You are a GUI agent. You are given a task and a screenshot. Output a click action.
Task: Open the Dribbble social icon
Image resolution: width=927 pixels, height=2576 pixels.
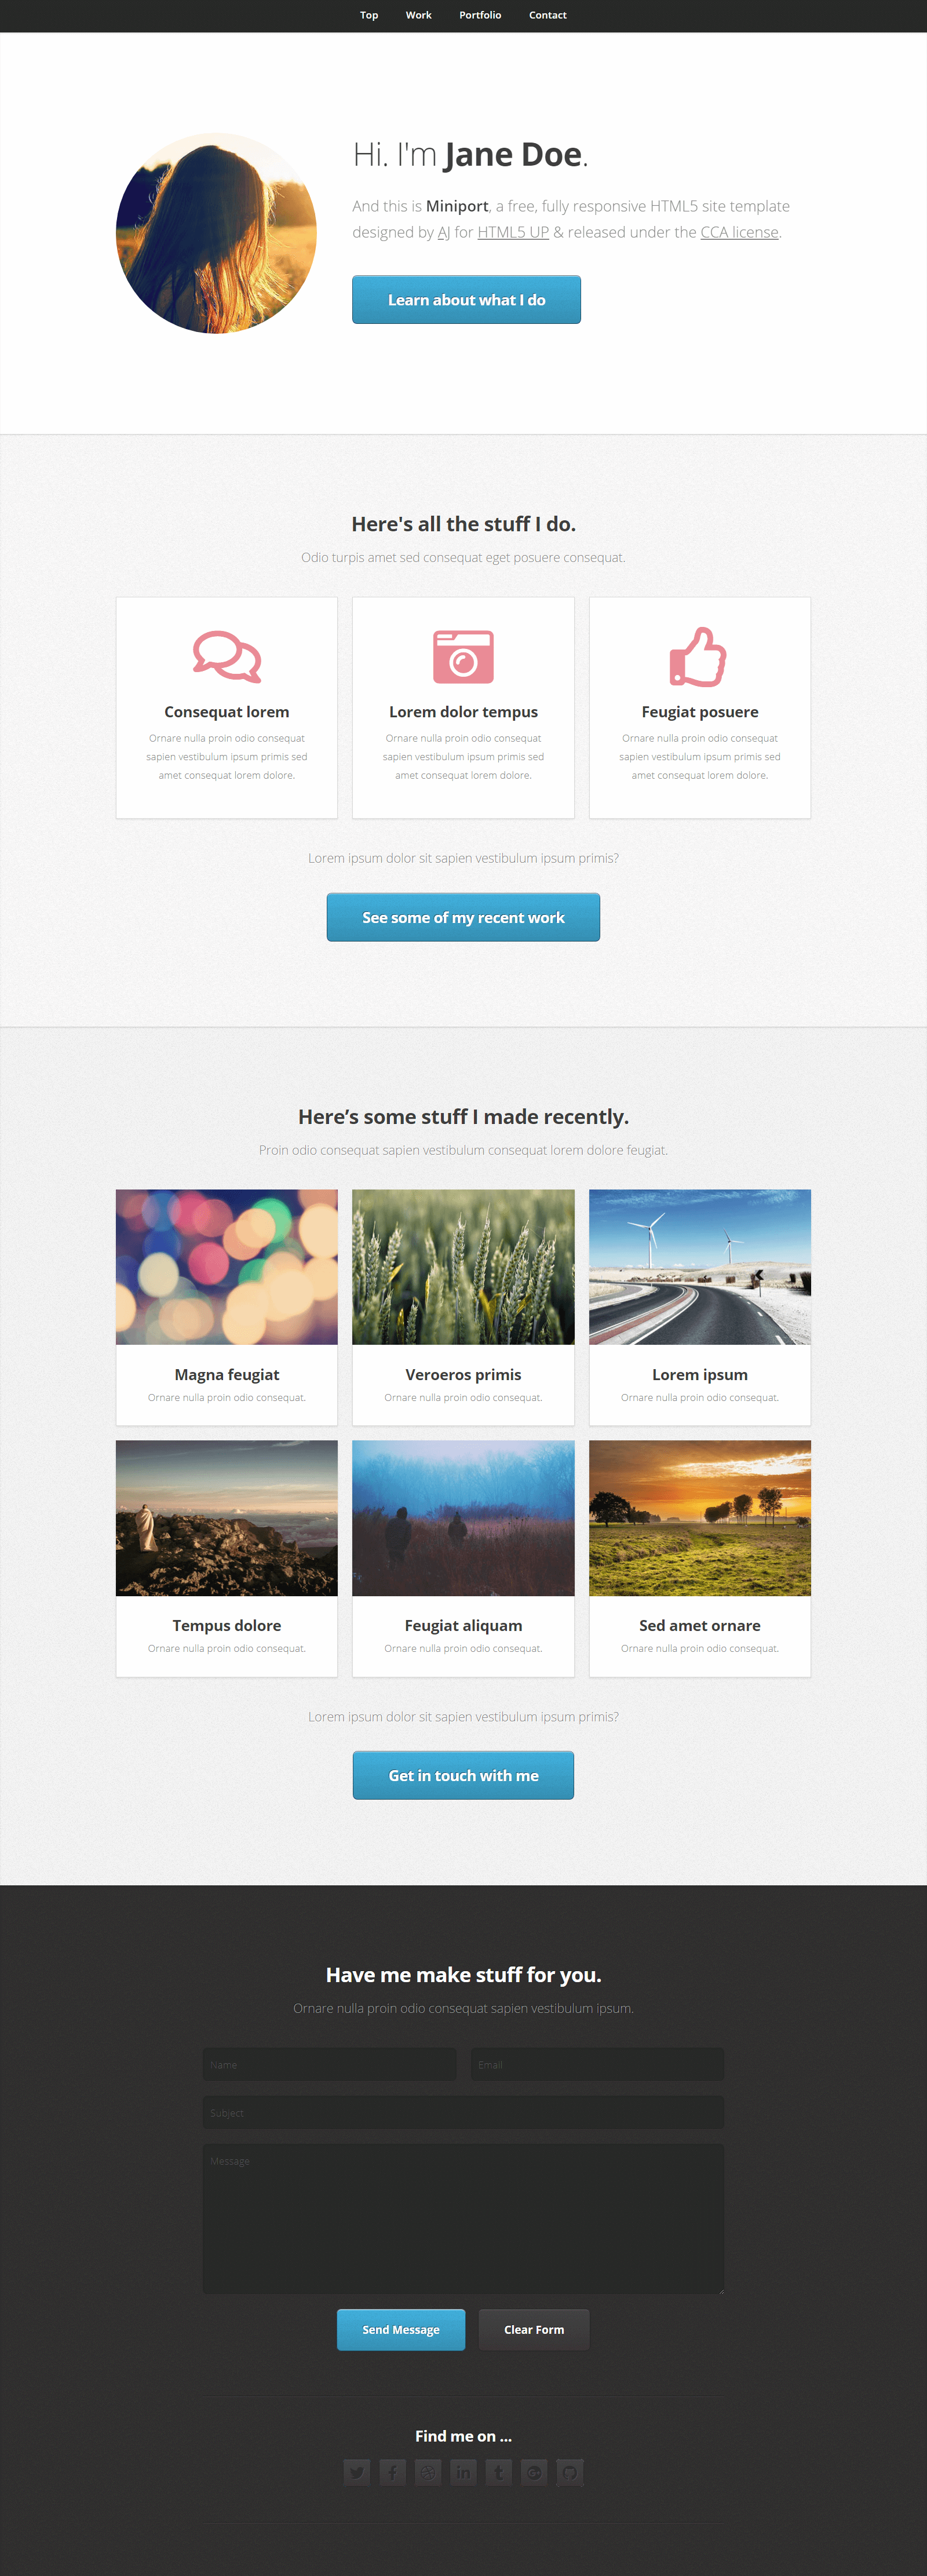tap(428, 2472)
